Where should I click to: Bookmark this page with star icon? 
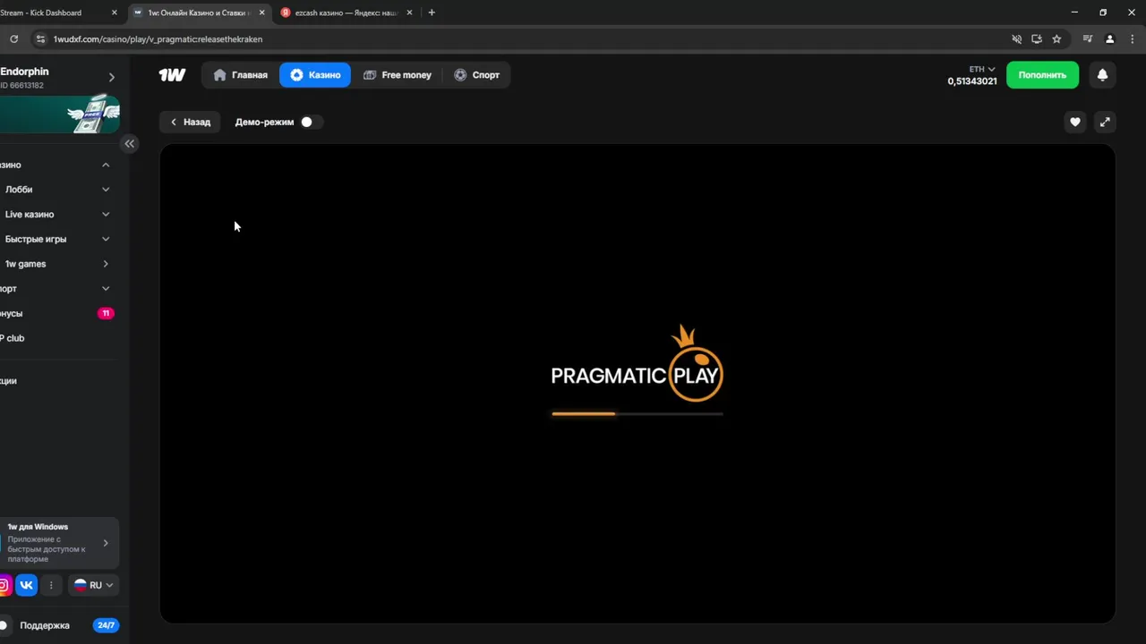point(1056,39)
